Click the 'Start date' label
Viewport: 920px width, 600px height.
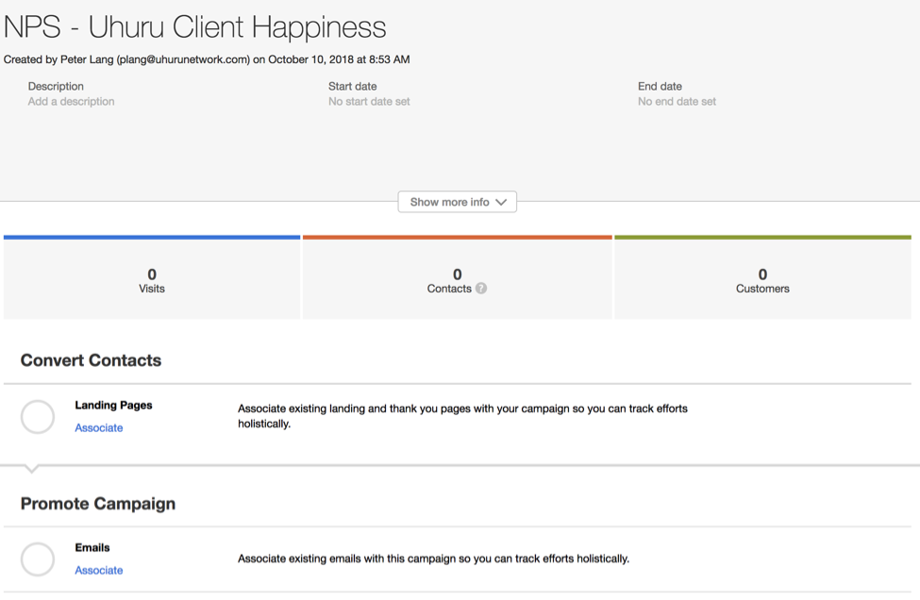352,86
